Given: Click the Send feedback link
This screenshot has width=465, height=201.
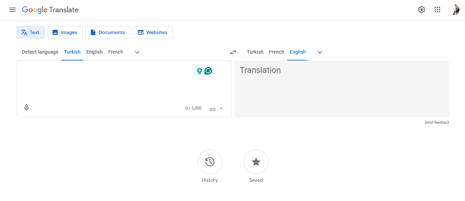Looking at the screenshot, I should point(437,122).
